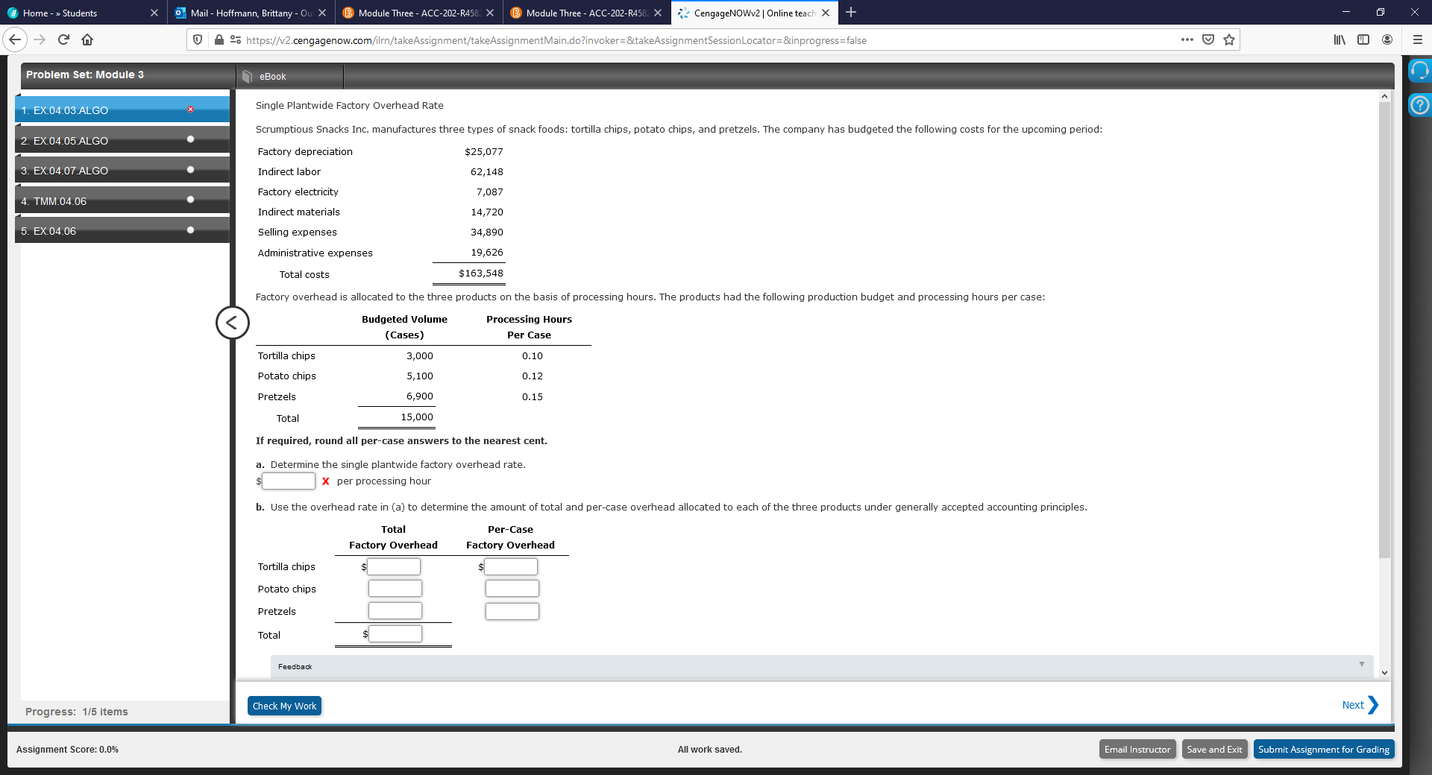This screenshot has height=775, width=1432.
Task: Open the Library icon in toolbar
Action: 1340,39
